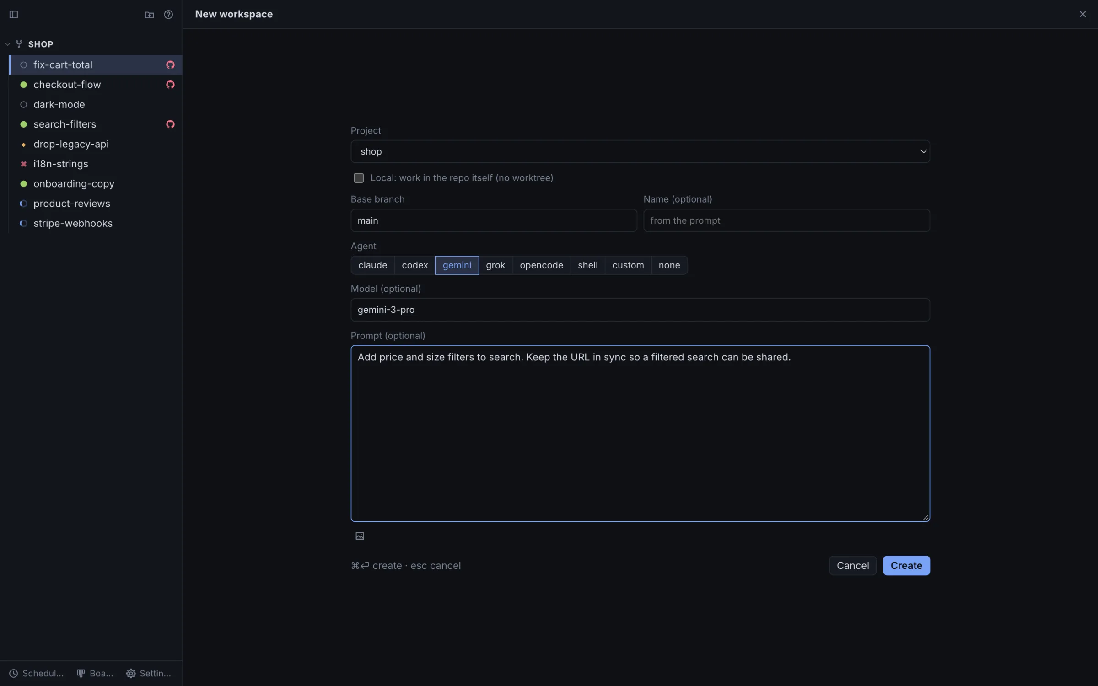Screen dimensions: 1098x686
Task: Click orange diamond status on drop-legacy-api
Action: (x=23, y=145)
